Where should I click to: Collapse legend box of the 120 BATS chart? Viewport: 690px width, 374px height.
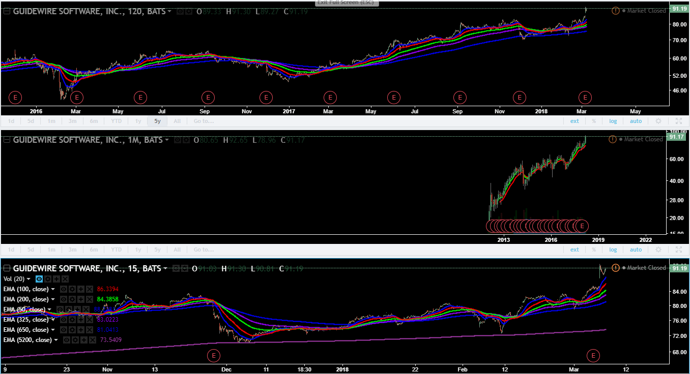click(7, 11)
